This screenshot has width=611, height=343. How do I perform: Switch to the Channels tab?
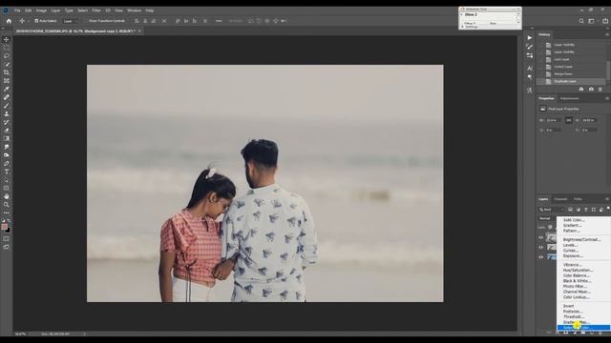pos(560,199)
